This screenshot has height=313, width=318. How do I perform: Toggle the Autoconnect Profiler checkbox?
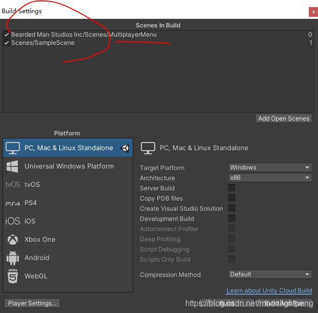[x=232, y=229]
